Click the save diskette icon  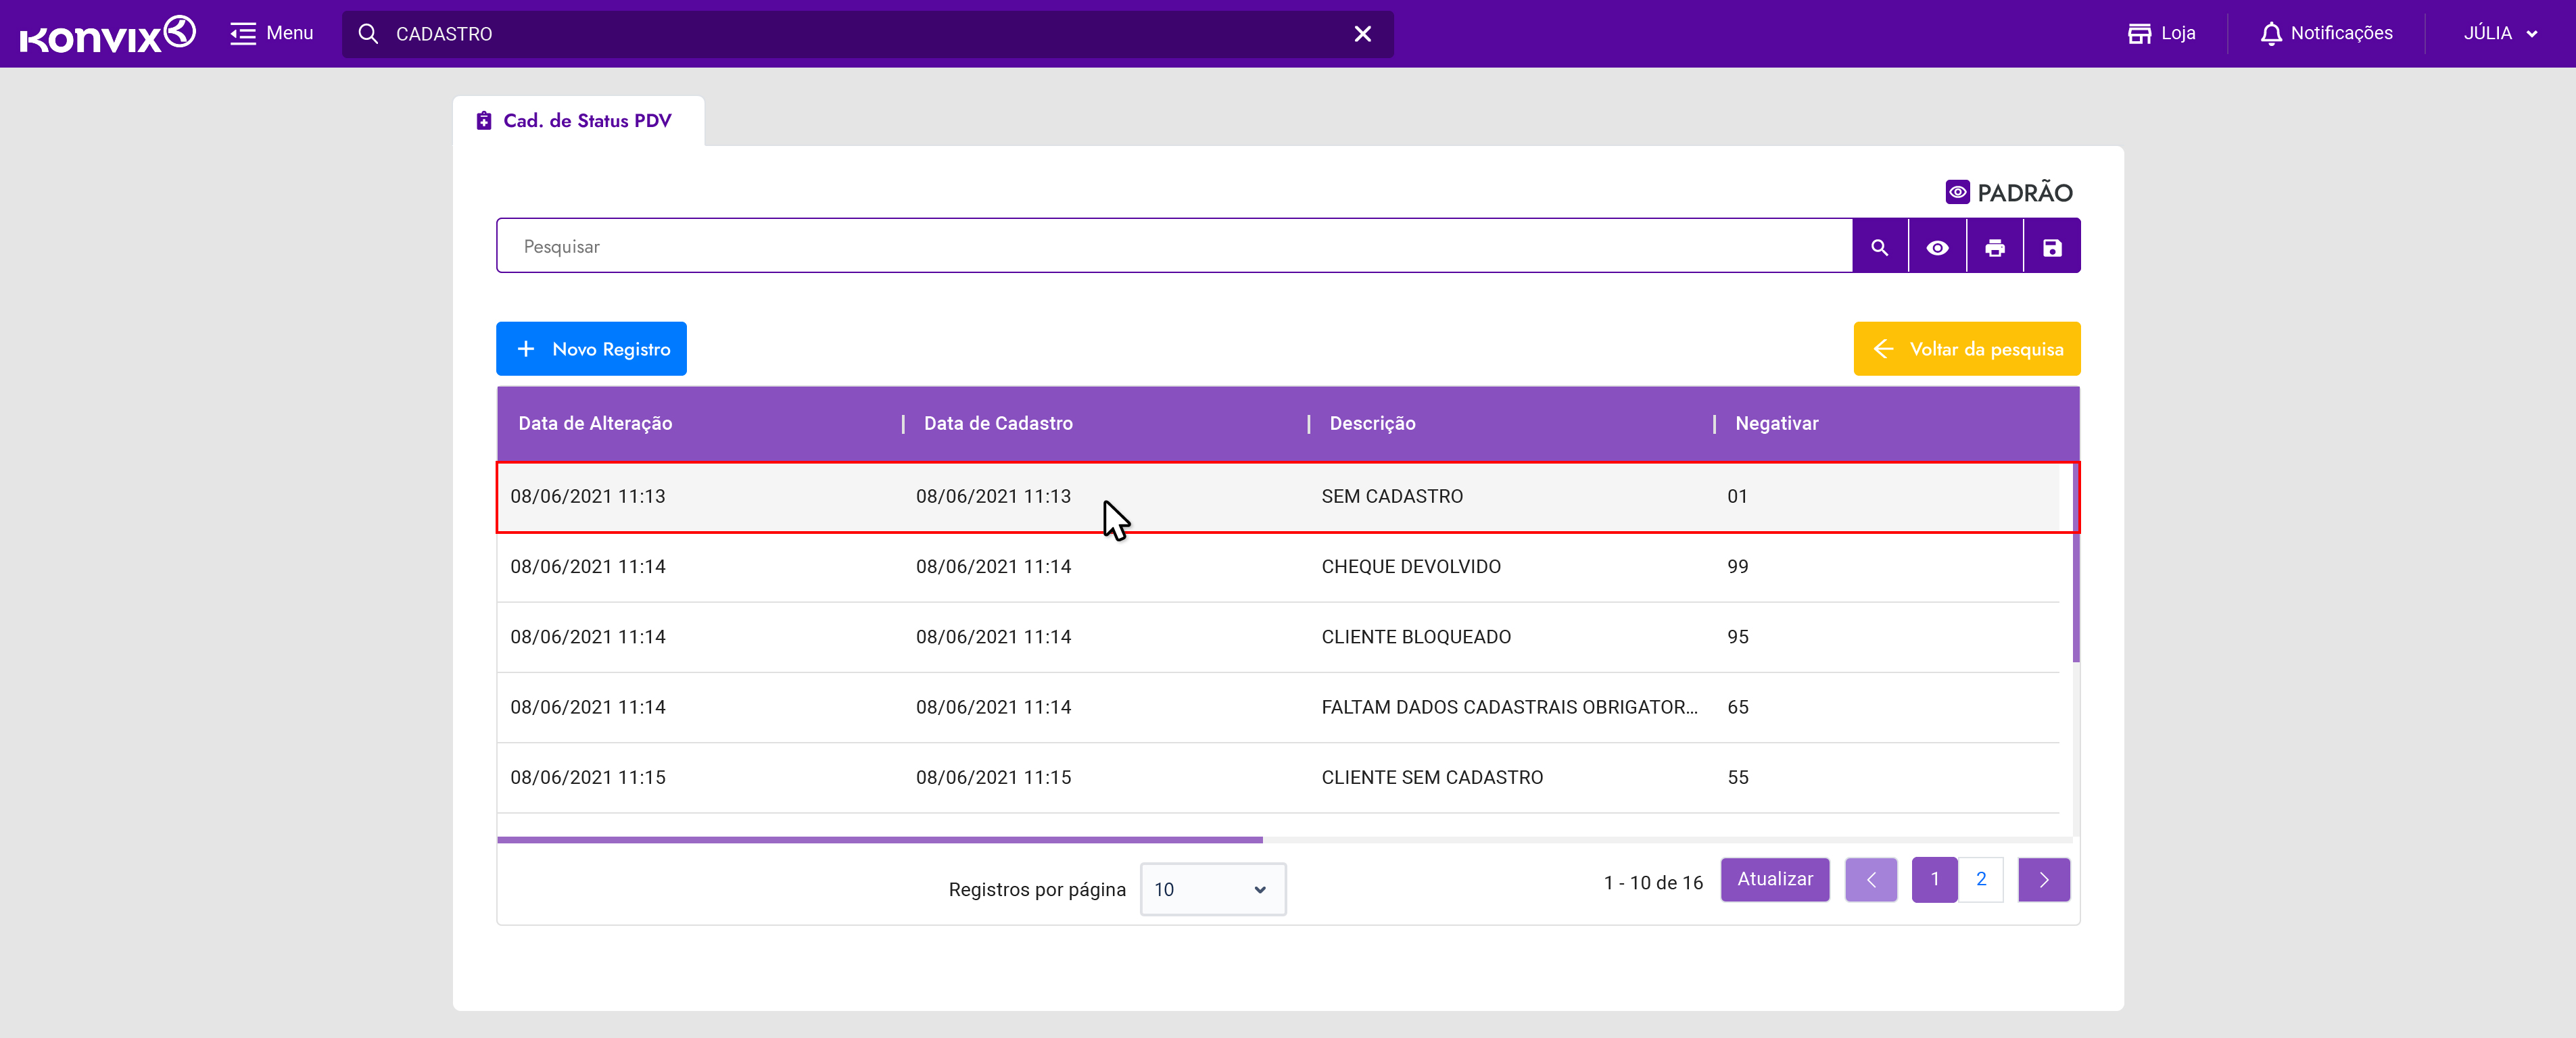point(2051,247)
